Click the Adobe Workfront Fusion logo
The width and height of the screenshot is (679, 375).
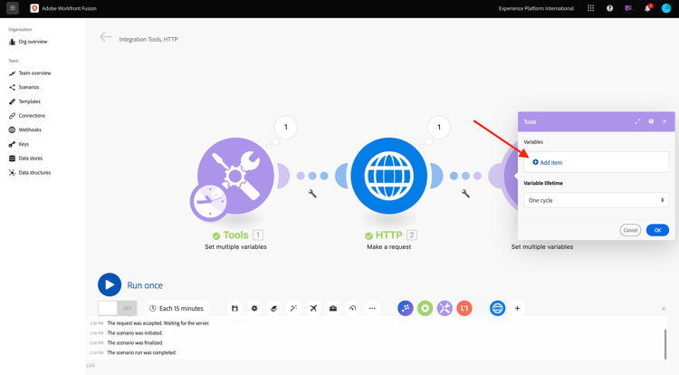(x=34, y=8)
